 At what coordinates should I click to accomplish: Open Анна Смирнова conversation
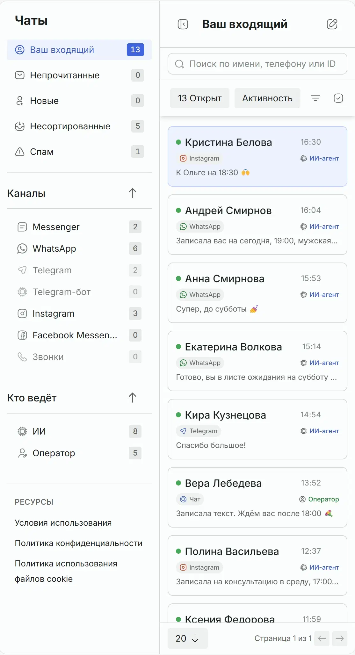point(257,293)
